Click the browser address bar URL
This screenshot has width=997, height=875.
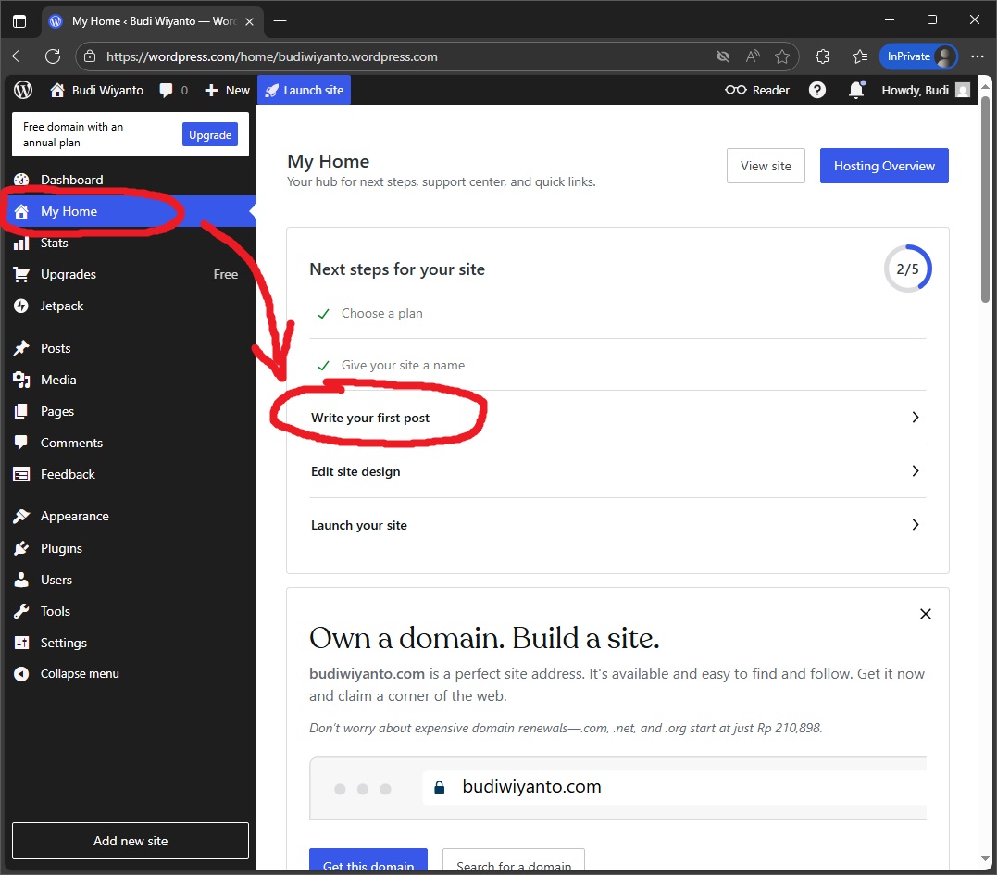point(272,56)
